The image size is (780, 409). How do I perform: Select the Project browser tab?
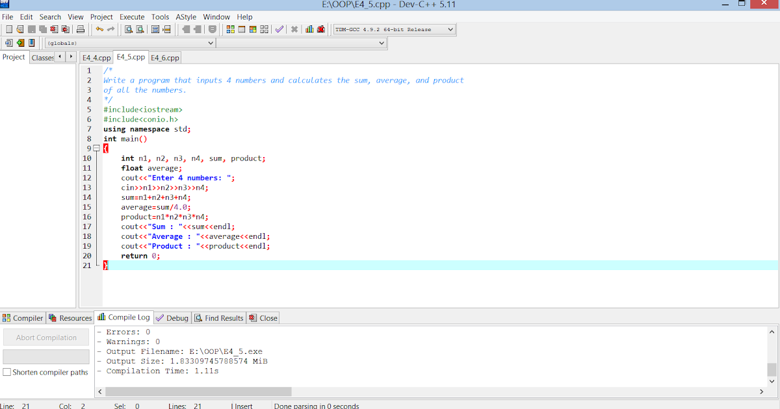point(14,57)
